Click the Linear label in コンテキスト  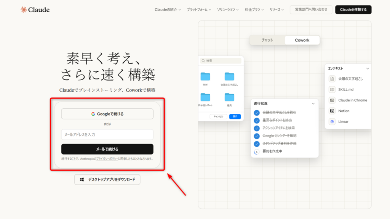click(x=343, y=122)
